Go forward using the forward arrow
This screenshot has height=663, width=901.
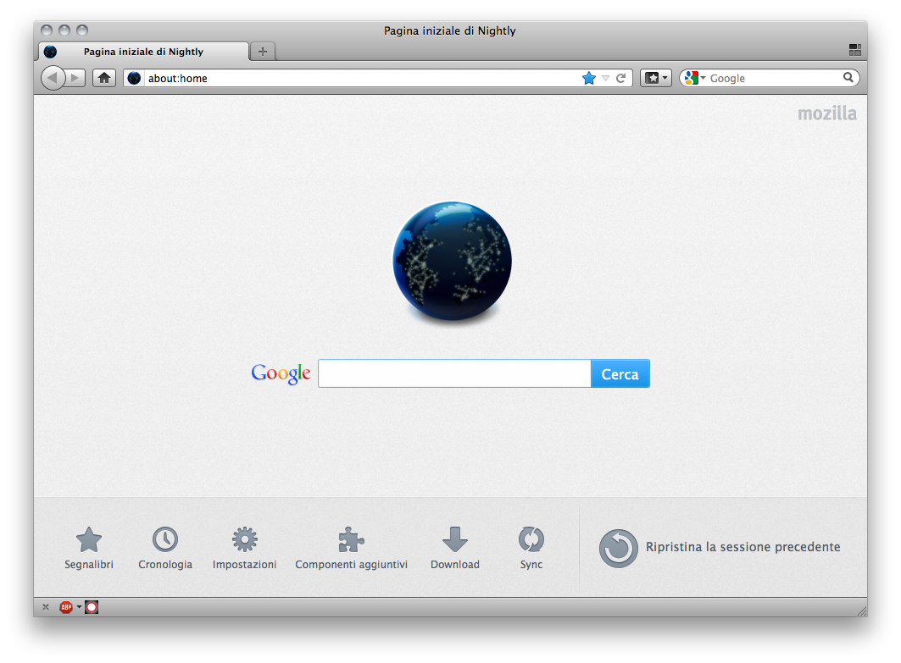75,78
